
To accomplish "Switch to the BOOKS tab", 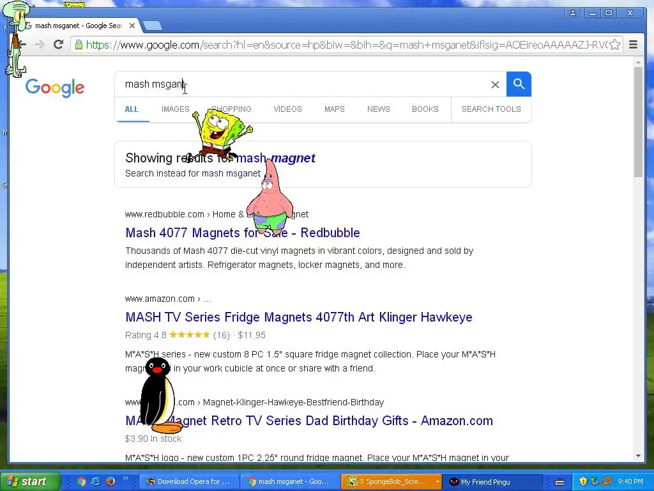I will click(425, 109).
